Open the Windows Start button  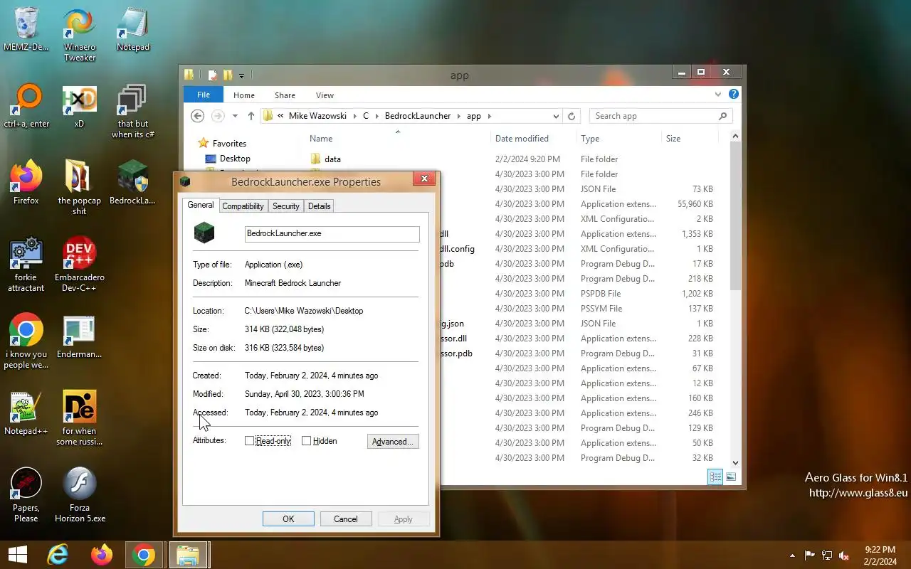coord(18,554)
